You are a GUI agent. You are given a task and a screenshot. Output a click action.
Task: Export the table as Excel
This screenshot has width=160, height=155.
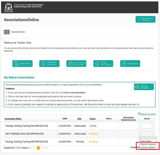point(148,114)
